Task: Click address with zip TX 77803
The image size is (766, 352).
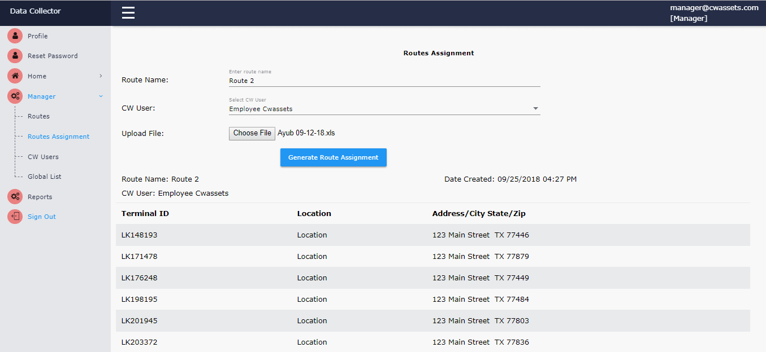Action: (481, 321)
